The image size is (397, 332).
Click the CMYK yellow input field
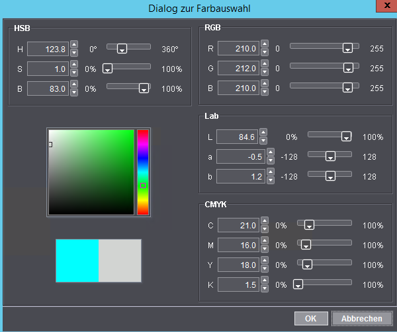(237, 265)
